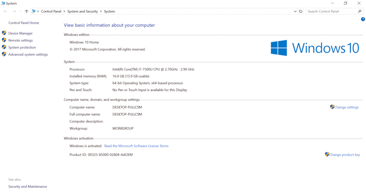The height and width of the screenshot is (194, 366).
Task: Click the Full computer name value DESKTOP-PULLC9M
Action: [x=127, y=114]
